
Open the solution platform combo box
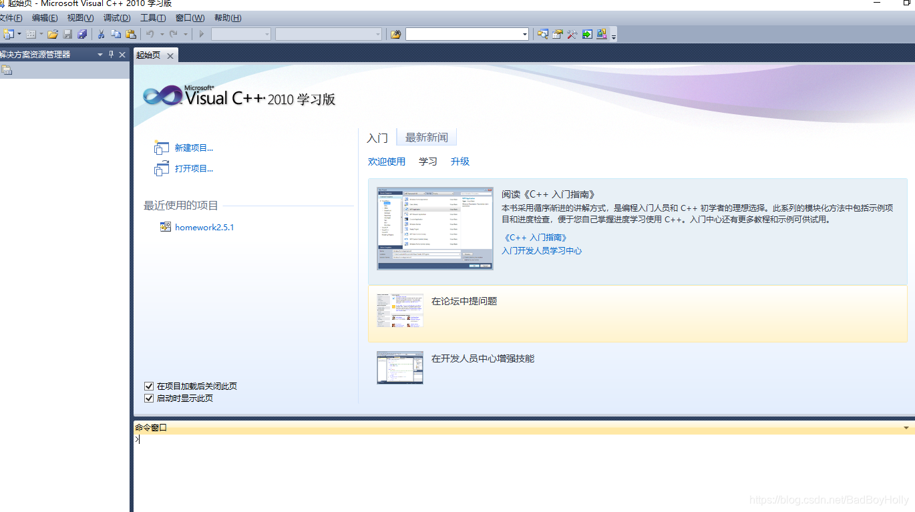point(329,34)
